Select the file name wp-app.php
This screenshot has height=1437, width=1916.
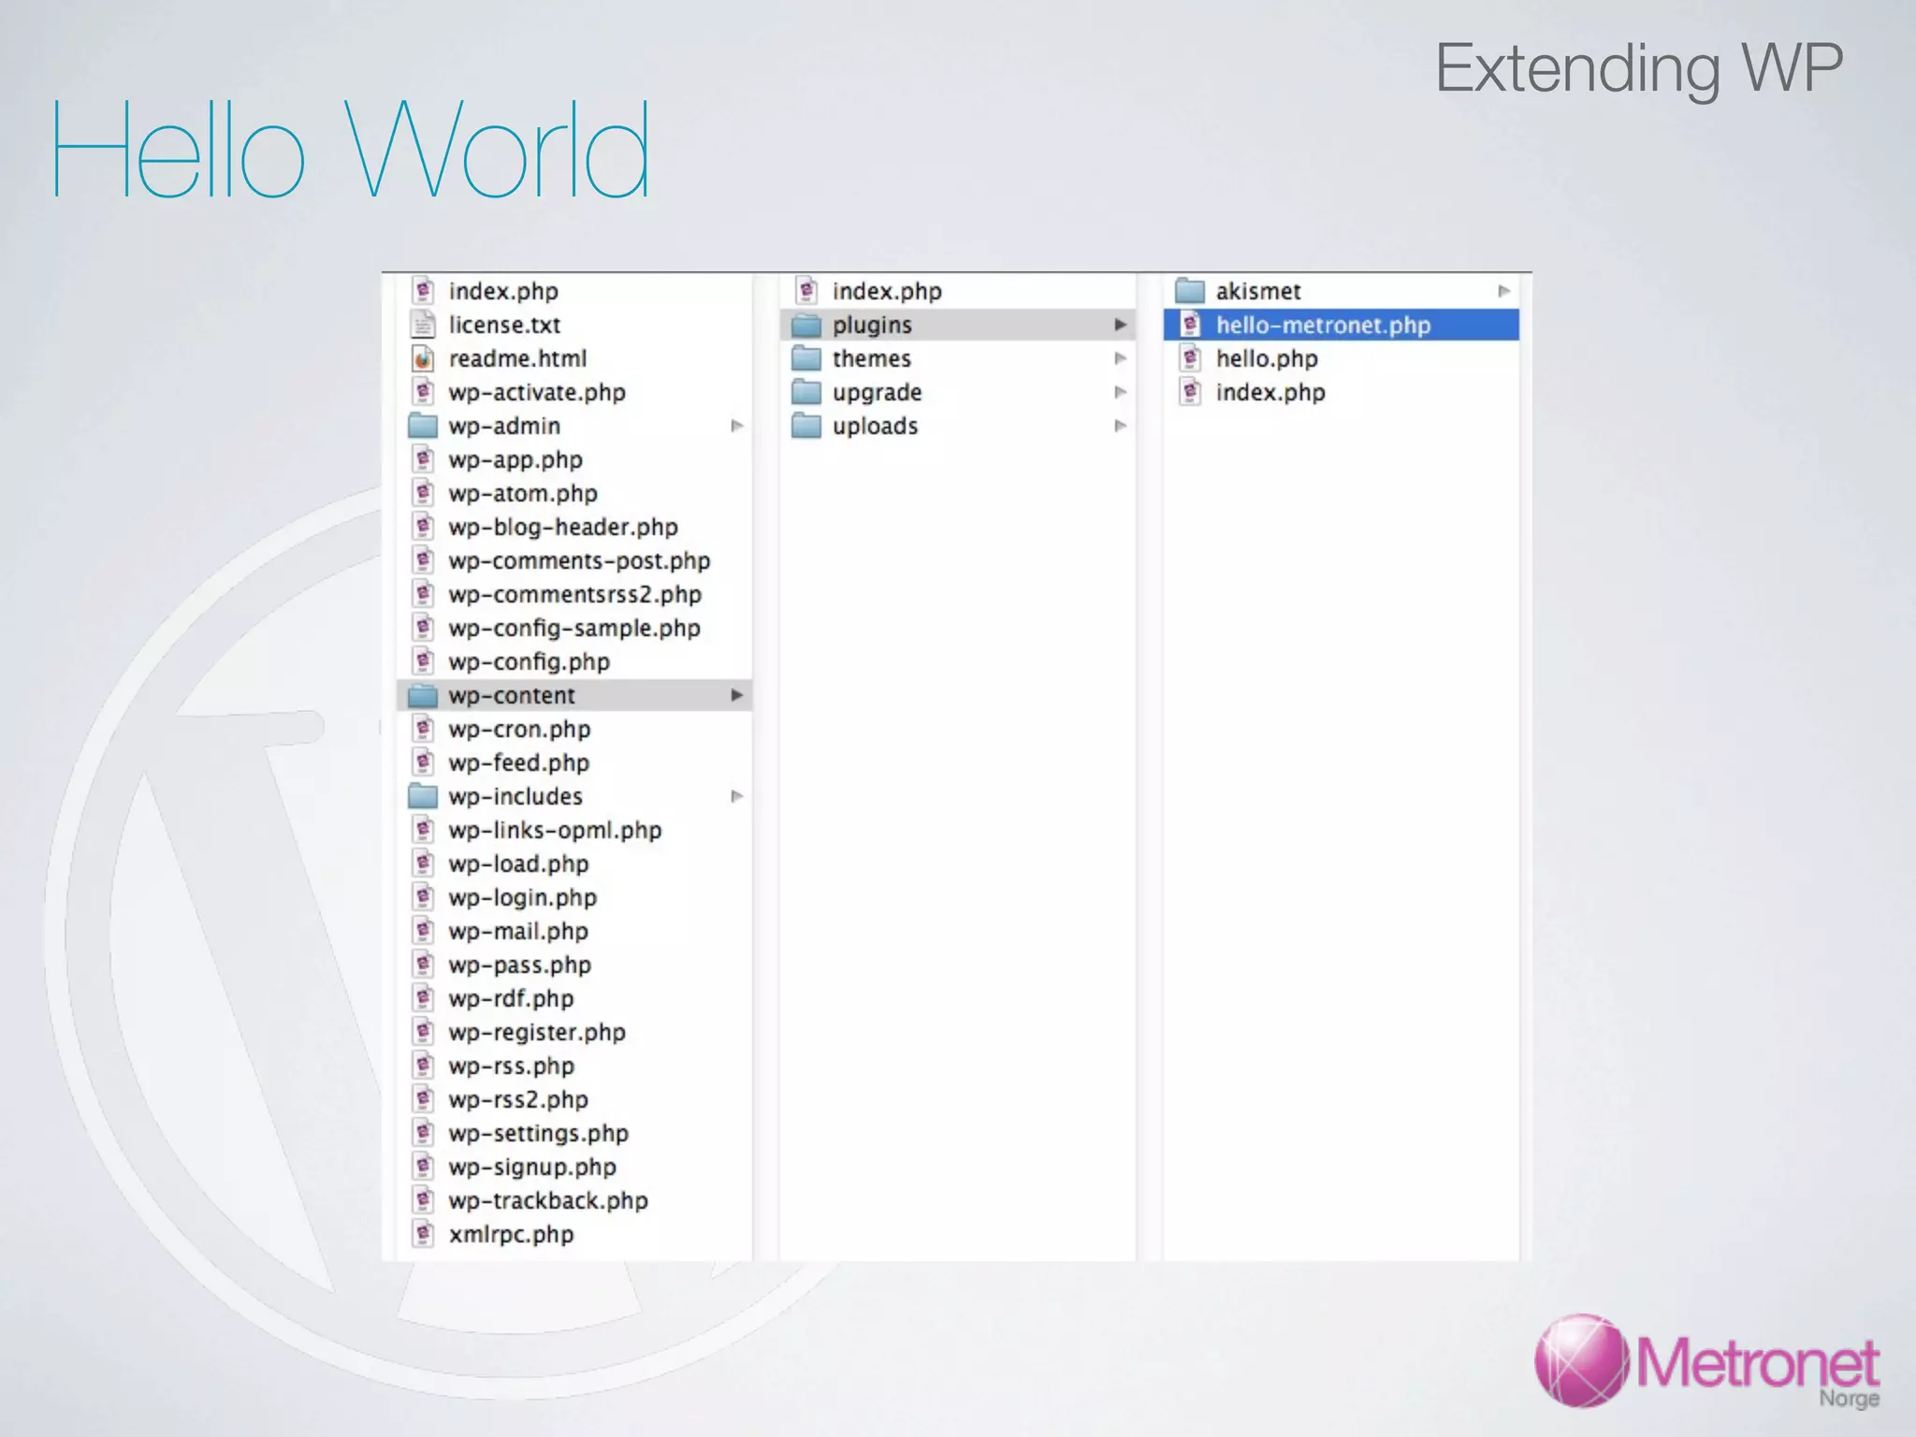point(515,460)
